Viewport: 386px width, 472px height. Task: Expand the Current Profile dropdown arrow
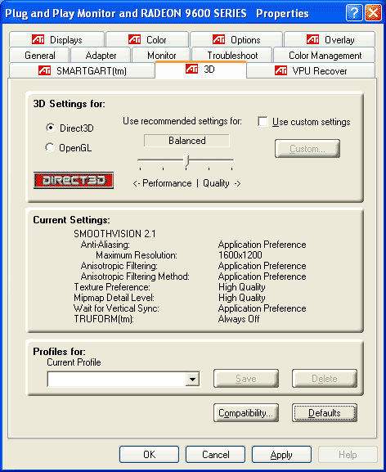192,379
